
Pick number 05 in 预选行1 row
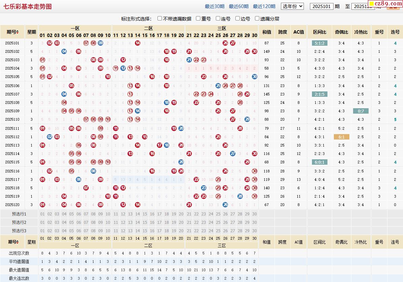click(71, 214)
